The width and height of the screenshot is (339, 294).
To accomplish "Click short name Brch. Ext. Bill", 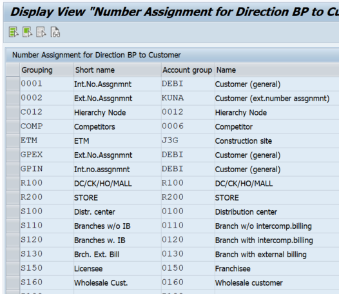I will click(117, 254).
